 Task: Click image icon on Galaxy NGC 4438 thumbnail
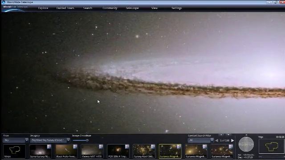pos(101,147)
